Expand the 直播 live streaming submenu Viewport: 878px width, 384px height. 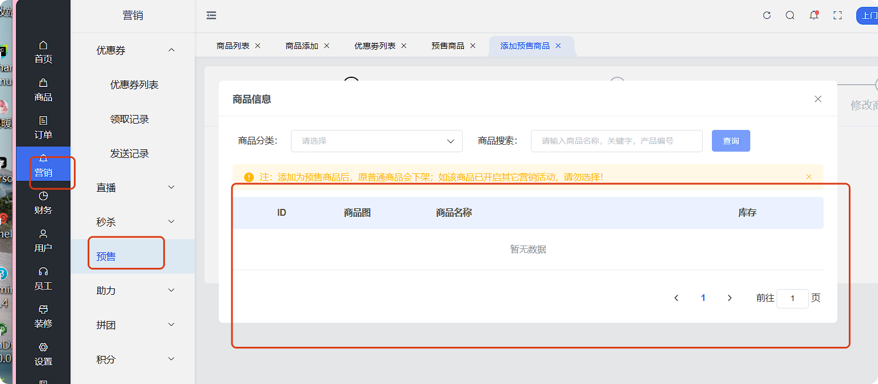pyautogui.click(x=171, y=188)
